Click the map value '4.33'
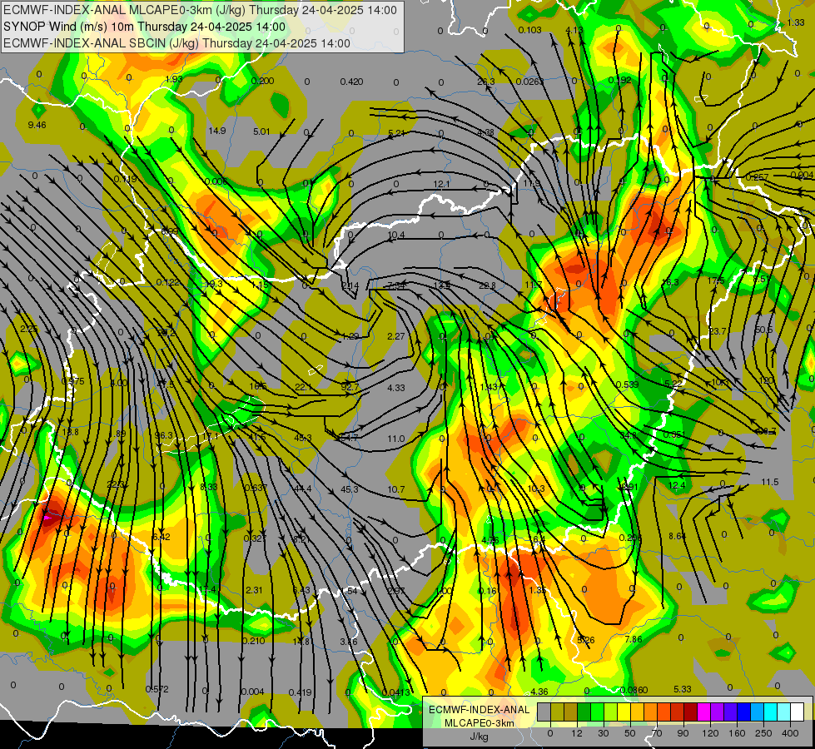The height and width of the screenshot is (749, 815). pyautogui.click(x=395, y=388)
